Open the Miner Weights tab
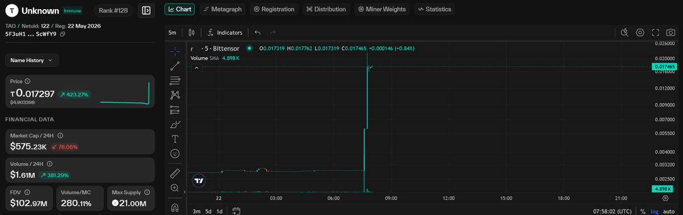The width and height of the screenshot is (683, 215). pos(382,9)
